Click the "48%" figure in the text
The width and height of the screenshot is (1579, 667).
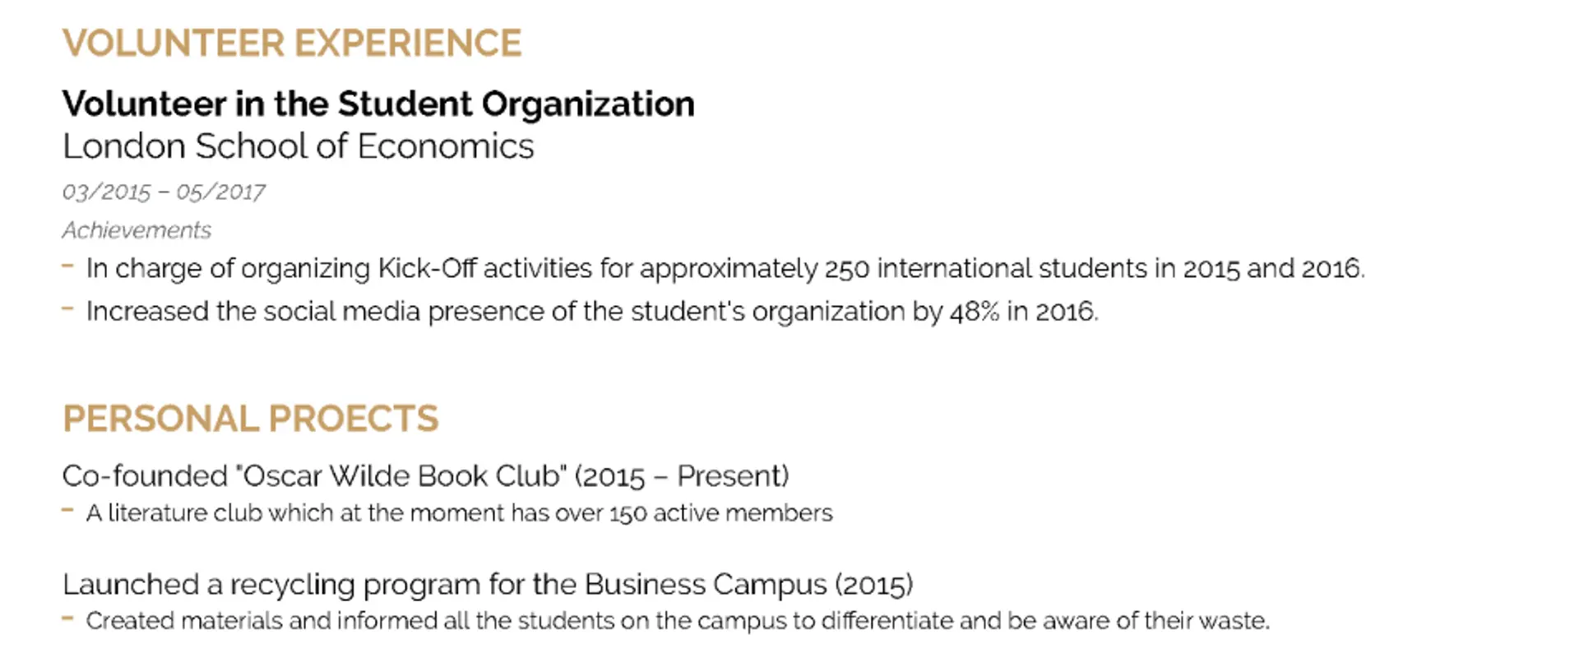tap(975, 312)
